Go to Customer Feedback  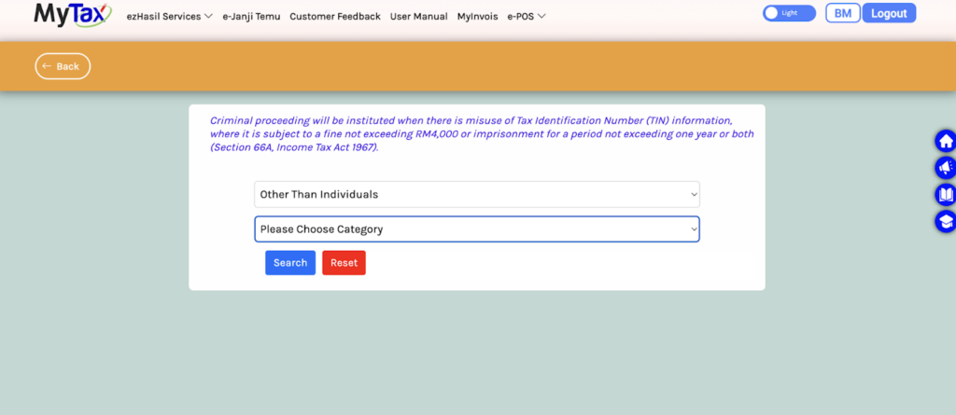pyautogui.click(x=335, y=16)
